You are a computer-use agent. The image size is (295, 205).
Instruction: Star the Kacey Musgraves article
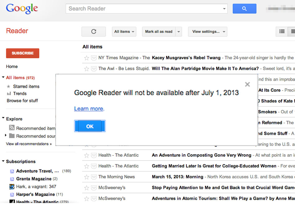click(x=87, y=58)
